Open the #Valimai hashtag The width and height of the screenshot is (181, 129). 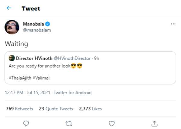42,78
